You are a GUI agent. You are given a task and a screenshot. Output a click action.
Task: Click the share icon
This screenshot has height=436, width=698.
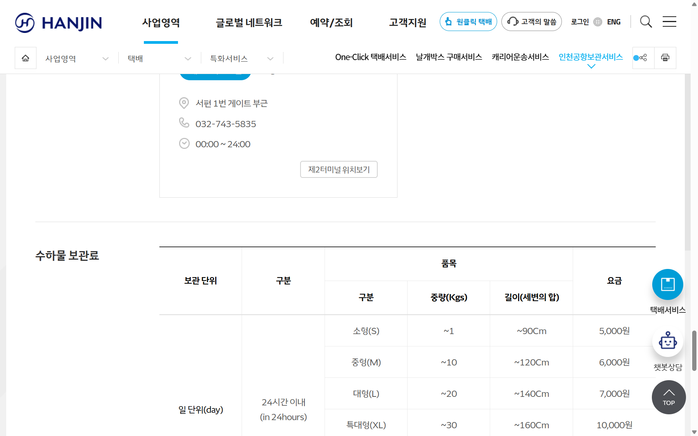coord(643,58)
